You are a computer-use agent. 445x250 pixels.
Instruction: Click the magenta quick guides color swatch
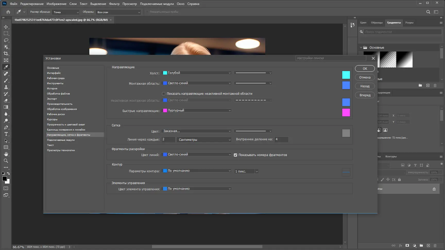(x=346, y=112)
